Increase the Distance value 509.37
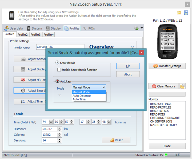Viewport: 192px width, 159px height. tap(59, 128)
